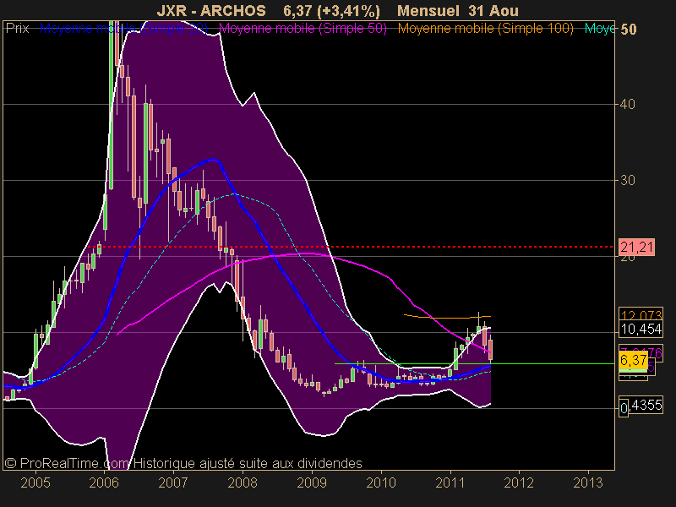
Task: Click the red 21,21 price label
Action: (636, 248)
